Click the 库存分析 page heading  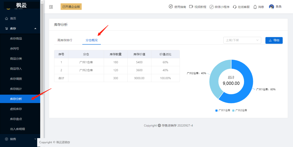pyautogui.click(x=61, y=25)
